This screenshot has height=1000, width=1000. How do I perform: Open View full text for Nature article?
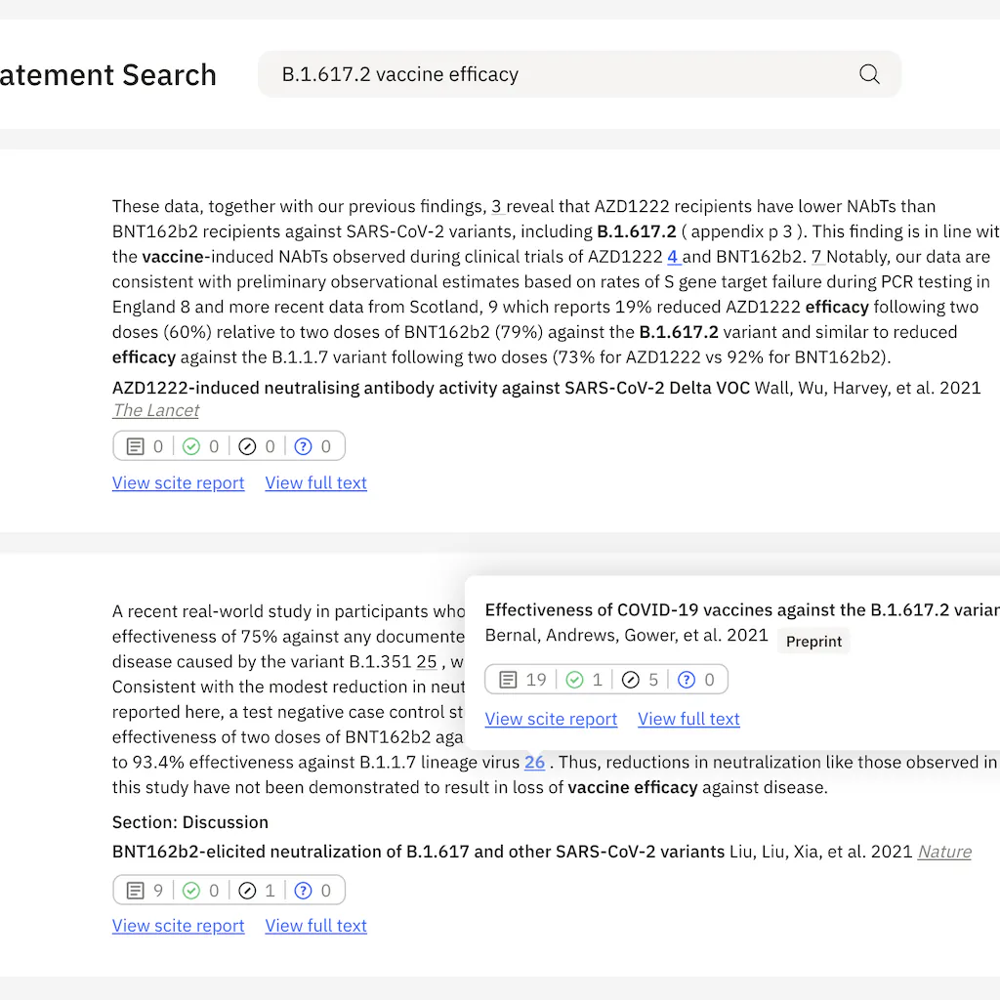[x=315, y=926]
